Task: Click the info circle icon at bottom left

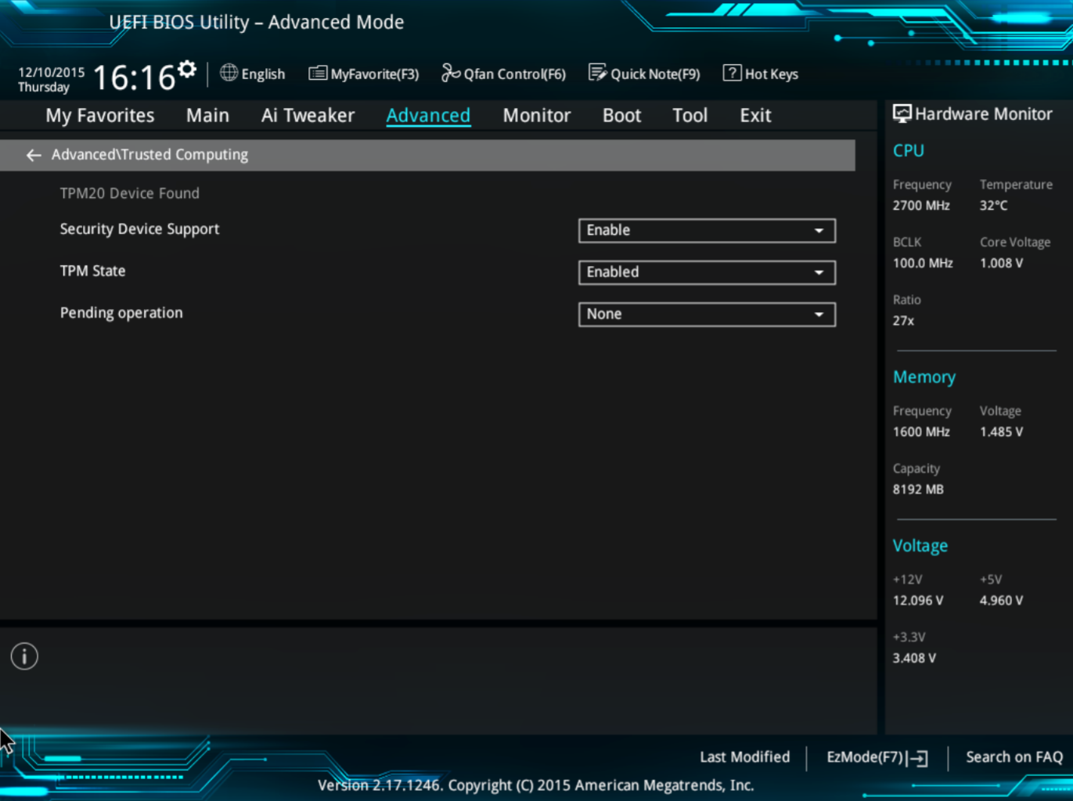Action: tap(24, 656)
